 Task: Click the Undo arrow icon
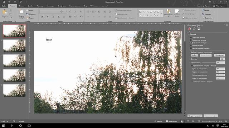pyautogui.click(x=9, y=2)
